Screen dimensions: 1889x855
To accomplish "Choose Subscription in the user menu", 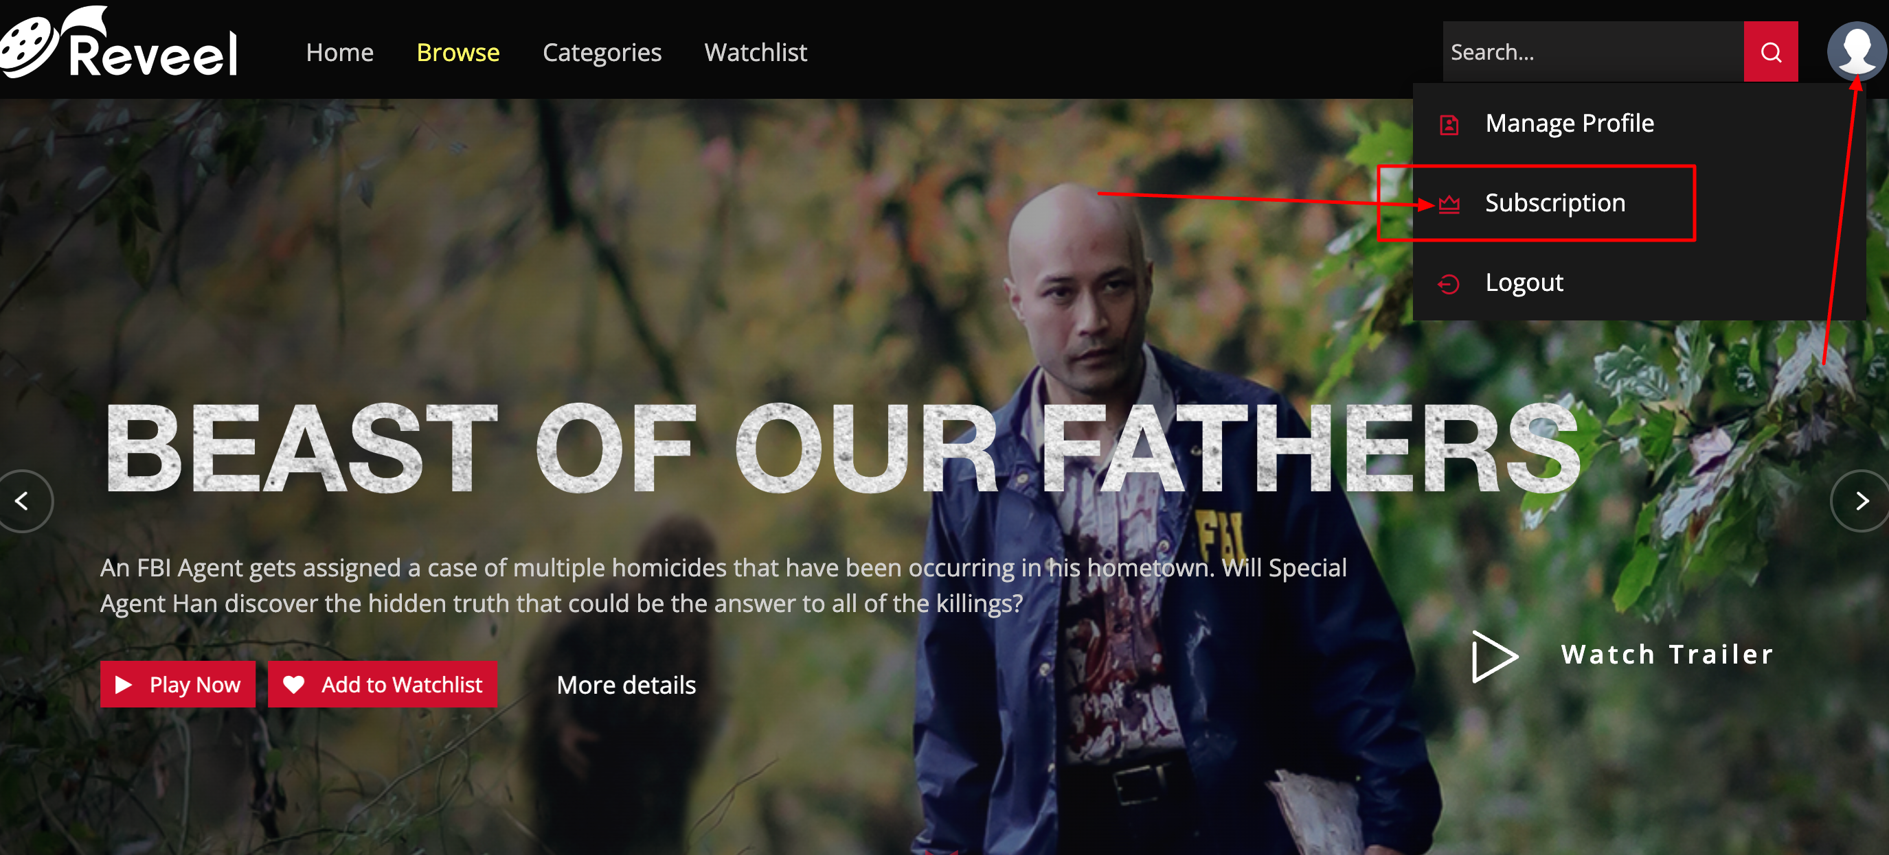I will [x=1554, y=203].
